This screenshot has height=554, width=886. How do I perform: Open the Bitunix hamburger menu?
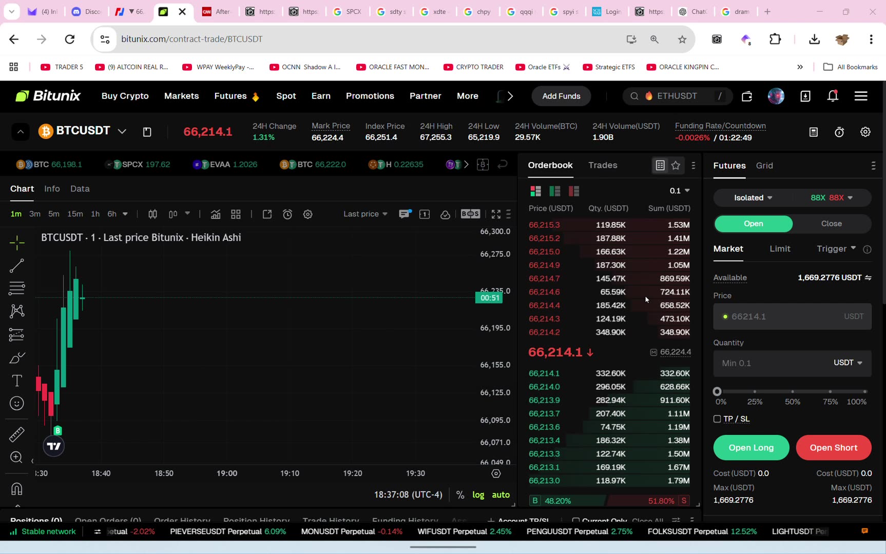(861, 96)
